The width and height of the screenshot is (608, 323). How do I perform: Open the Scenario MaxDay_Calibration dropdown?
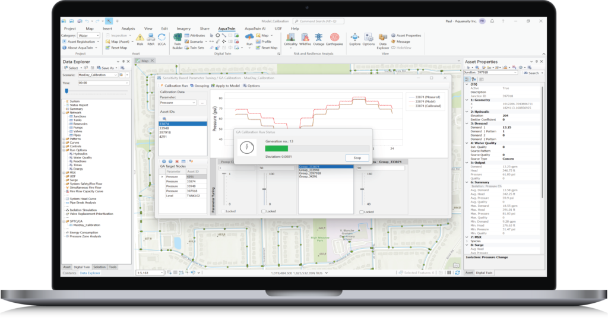coord(97,75)
